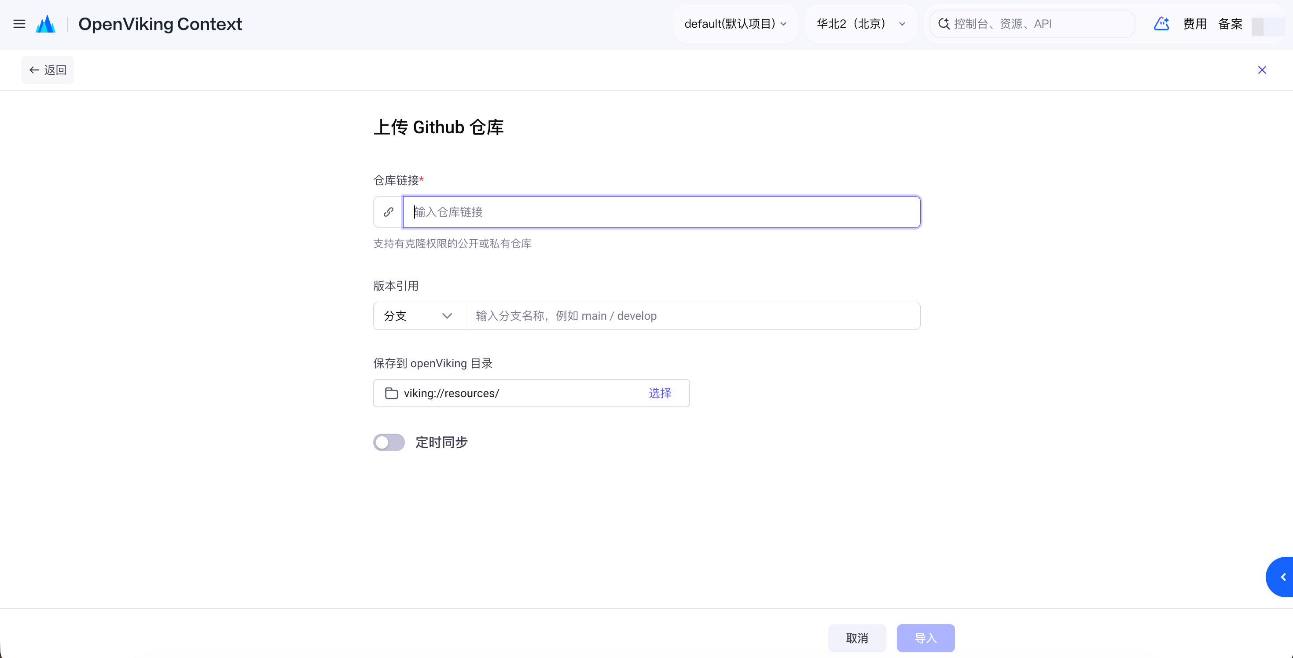1293x658 pixels.
Task: Click the 上传 Github 仓库 heading
Action: point(439,127)
